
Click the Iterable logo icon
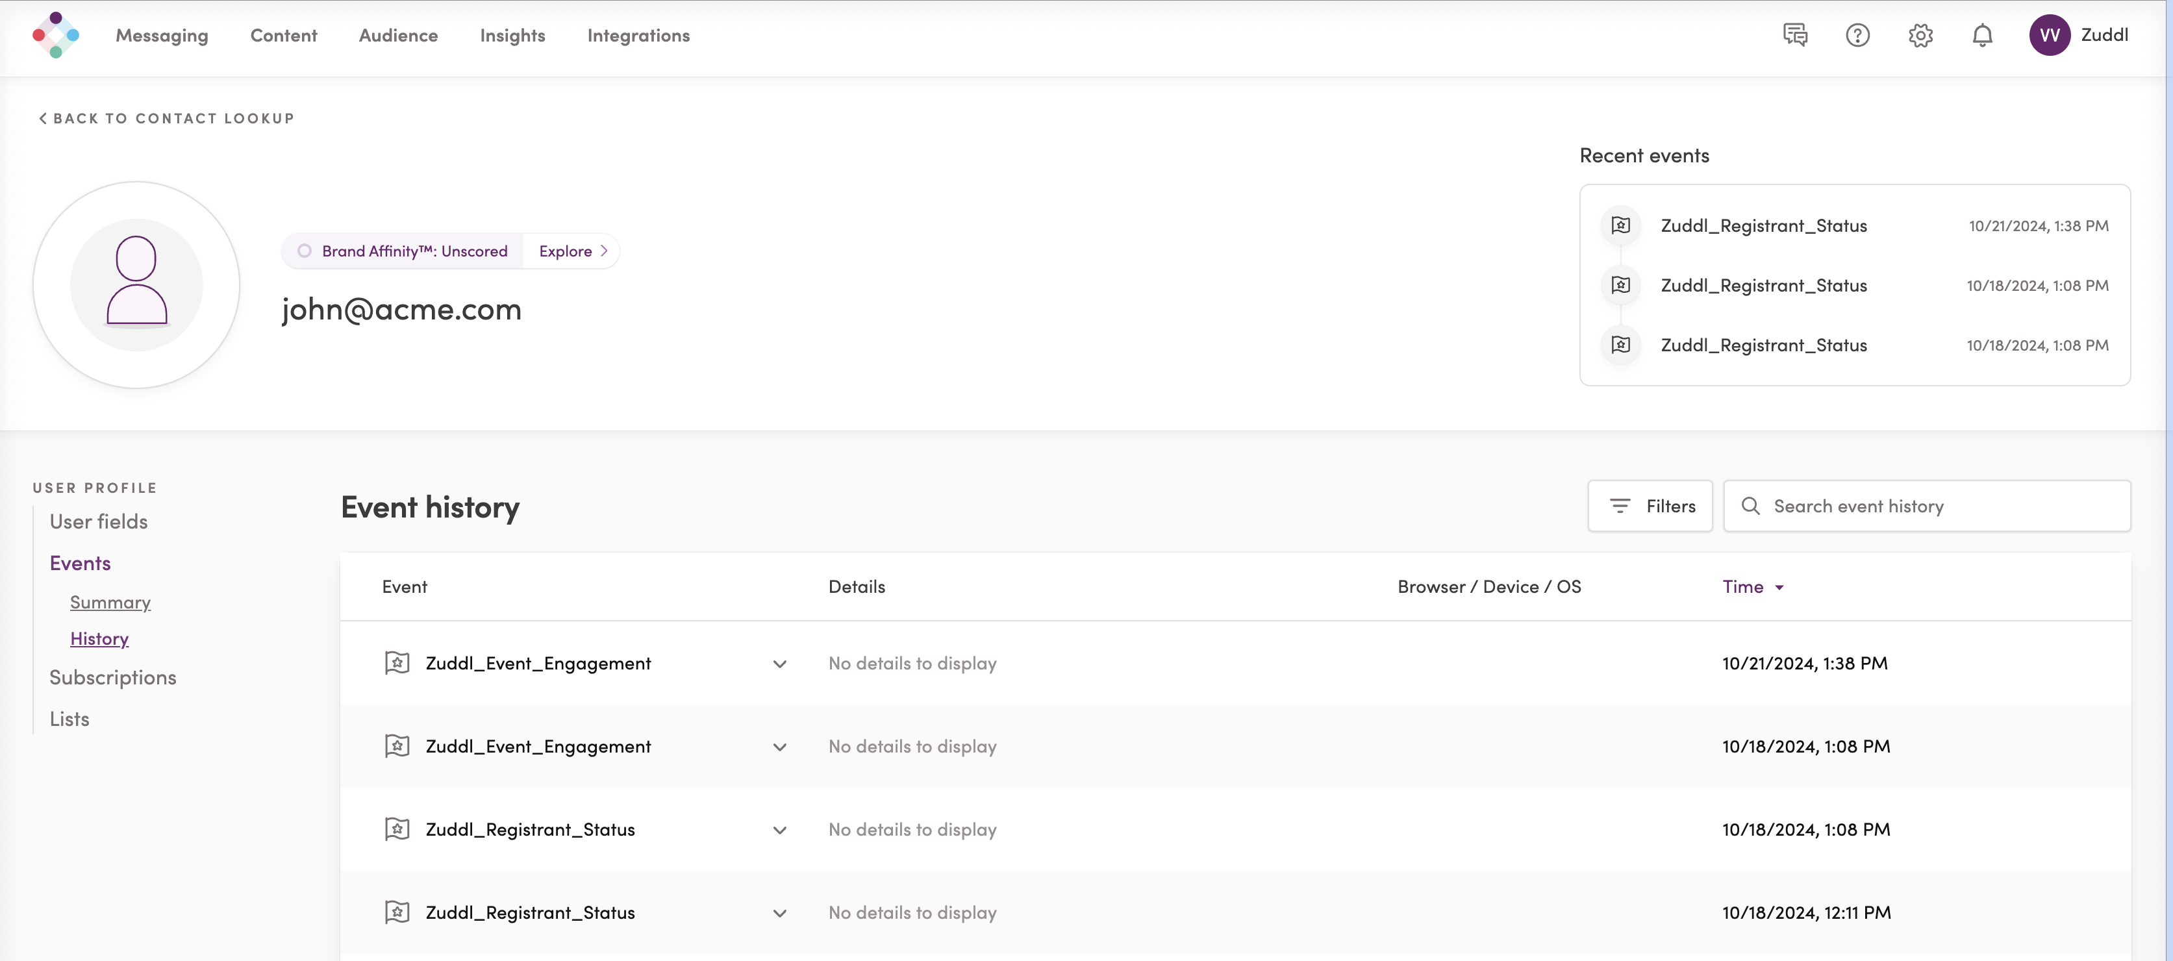[56, 36]
